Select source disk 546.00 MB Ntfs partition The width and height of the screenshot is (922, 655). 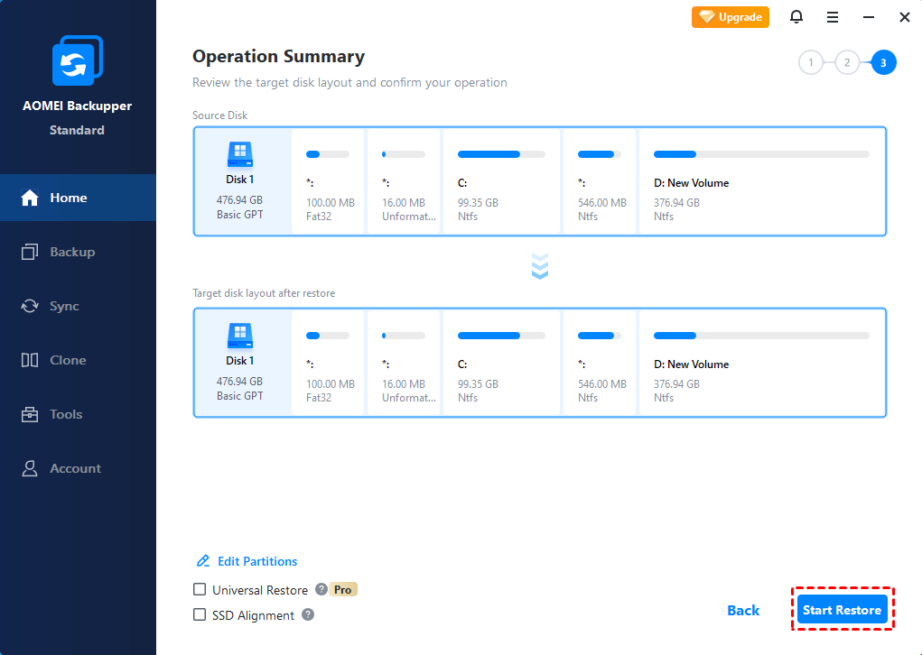[600, 181]
